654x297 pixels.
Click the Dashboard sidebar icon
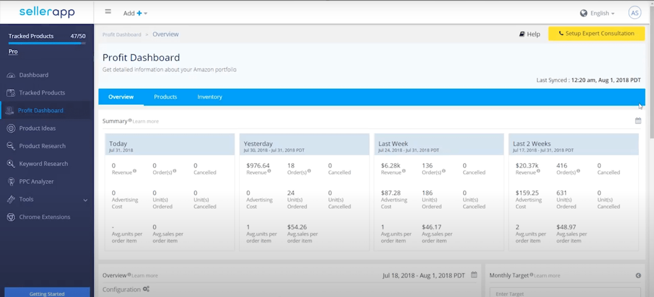[11, 75]
